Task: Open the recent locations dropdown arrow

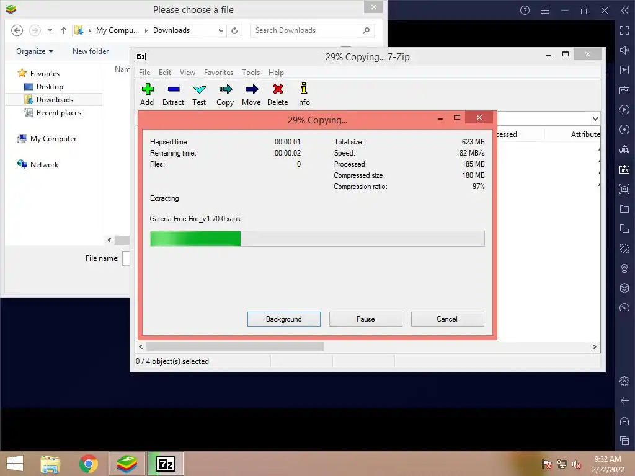Action: 50,30
